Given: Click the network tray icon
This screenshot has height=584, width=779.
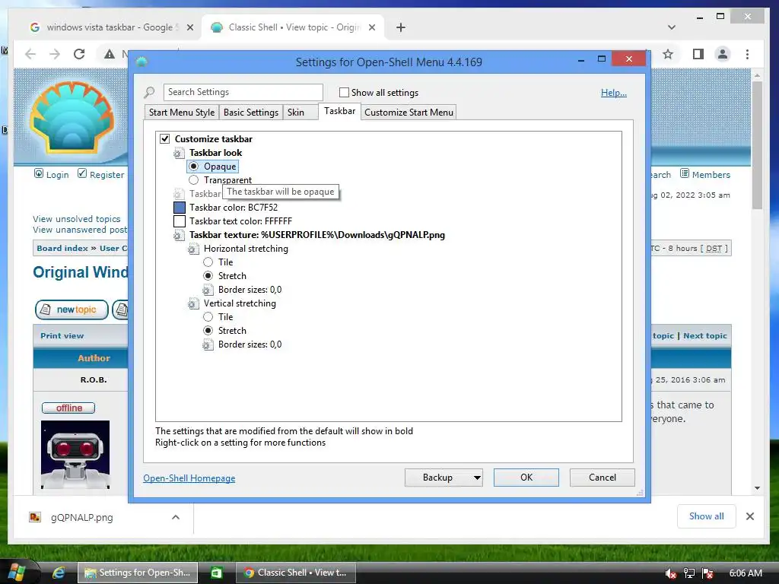Looking at the screenshot, I should tap(689, 573).
